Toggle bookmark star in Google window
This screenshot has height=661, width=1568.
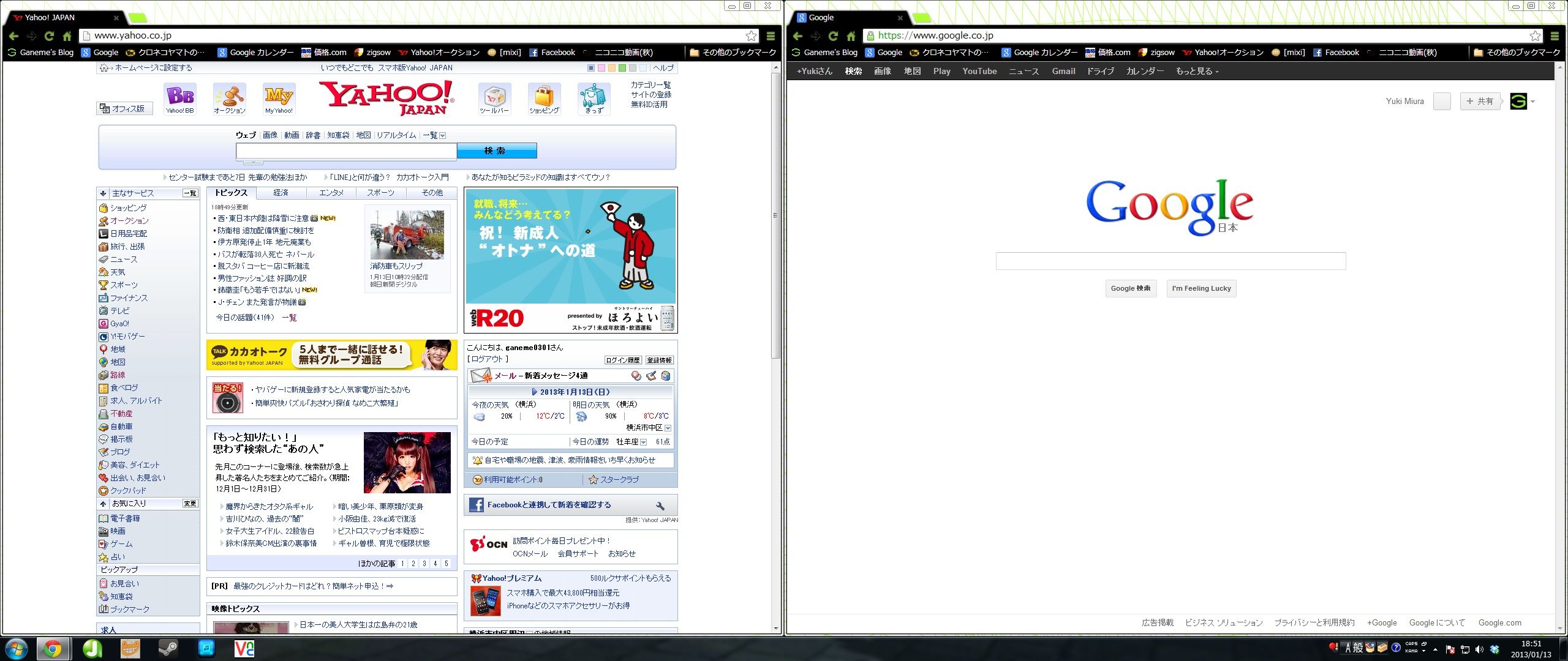coord(1535,36)
